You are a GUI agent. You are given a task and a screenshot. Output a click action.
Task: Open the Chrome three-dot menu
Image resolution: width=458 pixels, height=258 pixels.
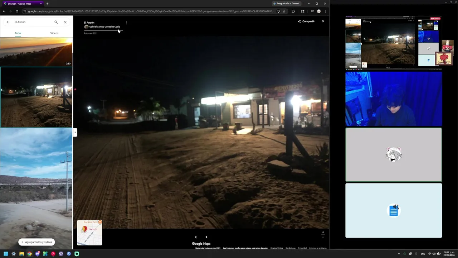point(325,11)
